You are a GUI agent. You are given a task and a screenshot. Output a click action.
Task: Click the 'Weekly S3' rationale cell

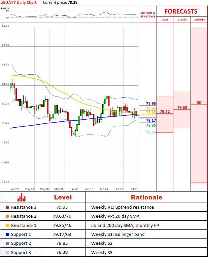[102, 253]
